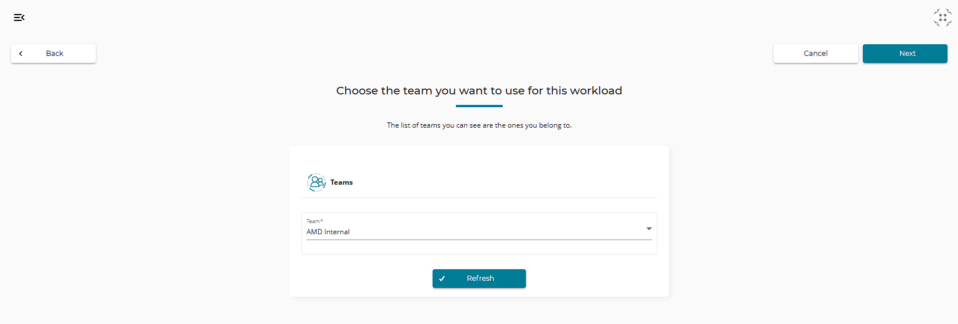Click the checkmark icon on Refresh

[442, 279]
